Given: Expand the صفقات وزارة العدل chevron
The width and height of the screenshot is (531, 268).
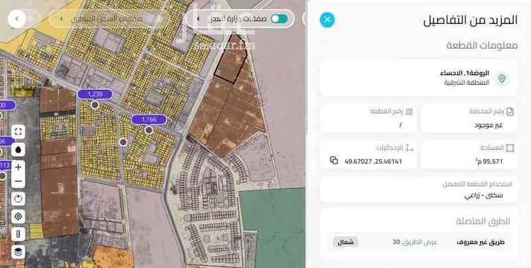Looking at the screenshot, I should click(x=199, y=18).
